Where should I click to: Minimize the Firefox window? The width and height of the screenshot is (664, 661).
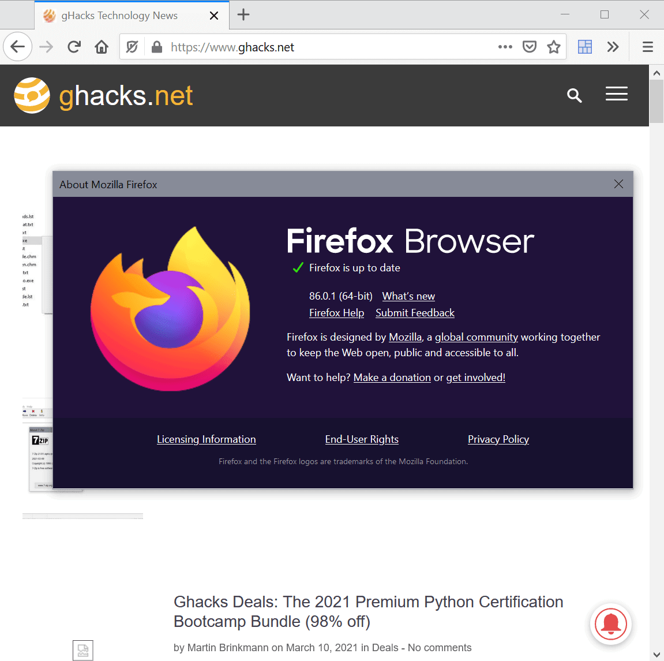click(565, 14)
